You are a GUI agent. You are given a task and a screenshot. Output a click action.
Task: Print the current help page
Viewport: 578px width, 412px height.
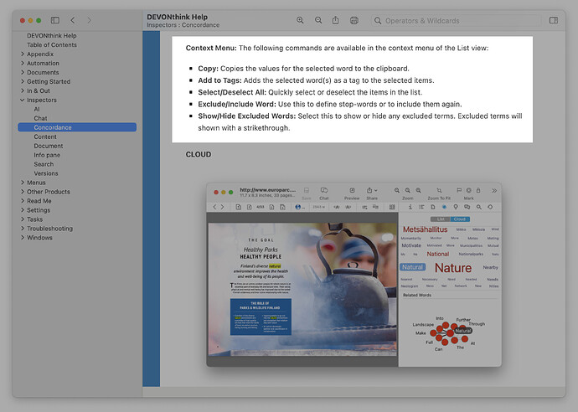tap(354, 20)
